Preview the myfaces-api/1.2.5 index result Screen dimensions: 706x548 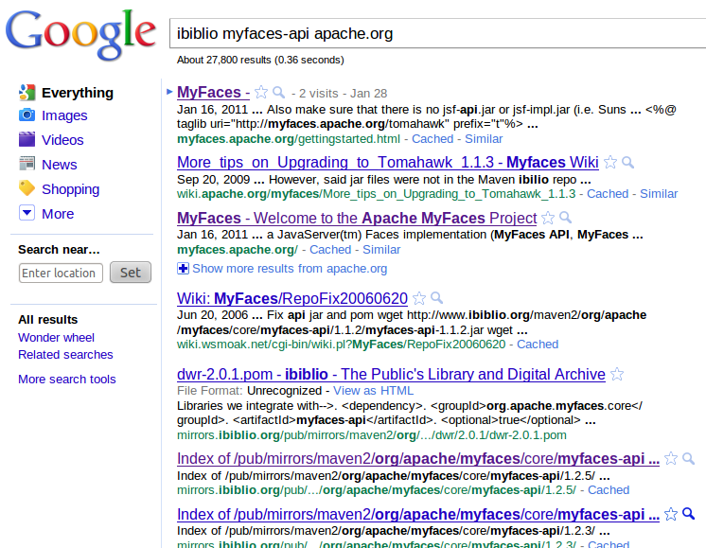[x=688, y=458]
